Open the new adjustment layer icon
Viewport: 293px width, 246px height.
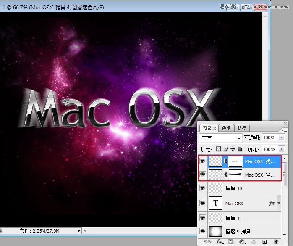pos(242,242)
